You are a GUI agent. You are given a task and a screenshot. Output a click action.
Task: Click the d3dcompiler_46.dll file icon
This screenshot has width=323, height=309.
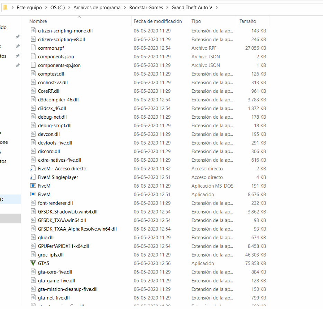tap(33, 100)
